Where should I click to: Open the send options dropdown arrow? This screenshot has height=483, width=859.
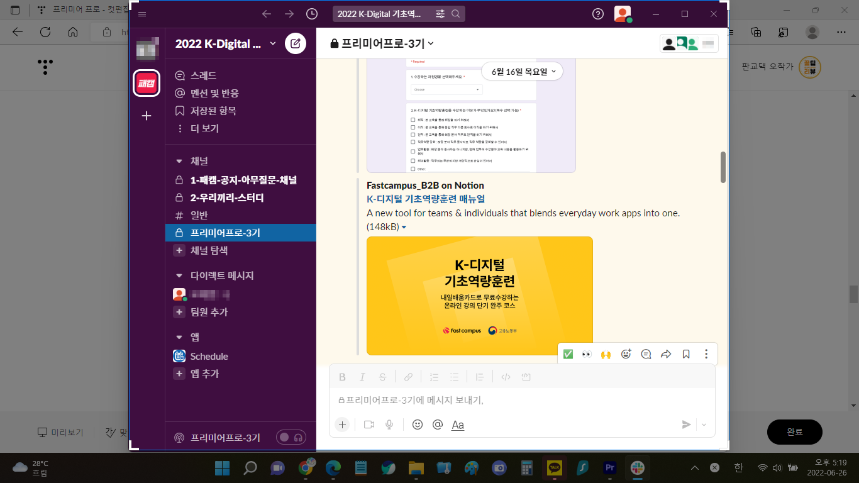[x=704, y=425]
